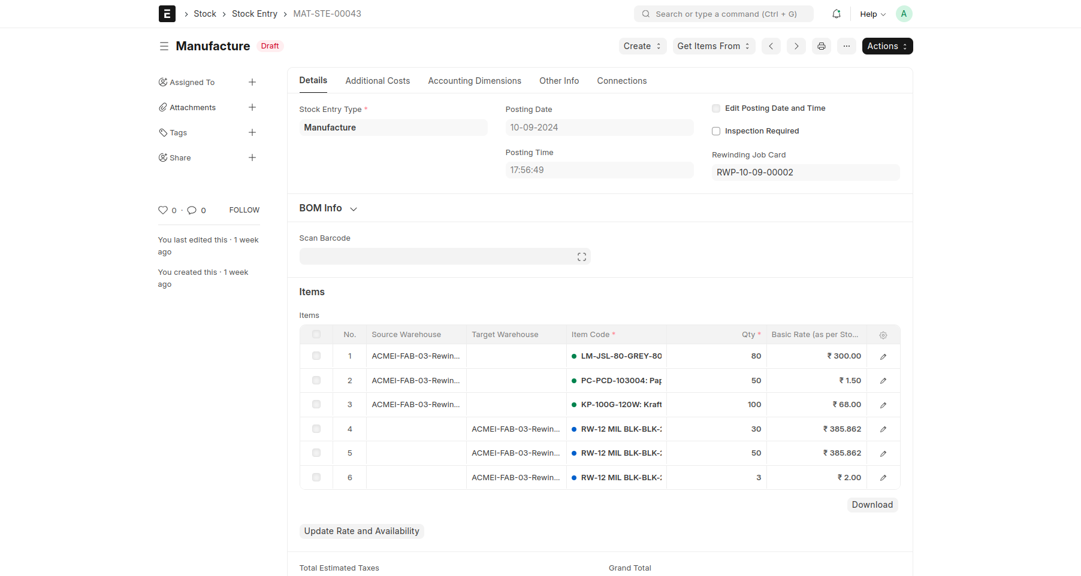Open the Connections tab

click(x=621, y=81)
